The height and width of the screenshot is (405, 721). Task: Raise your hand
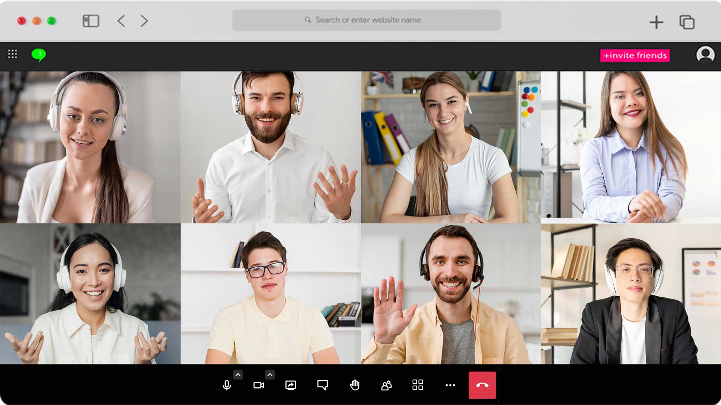click(x=354, y=385)
